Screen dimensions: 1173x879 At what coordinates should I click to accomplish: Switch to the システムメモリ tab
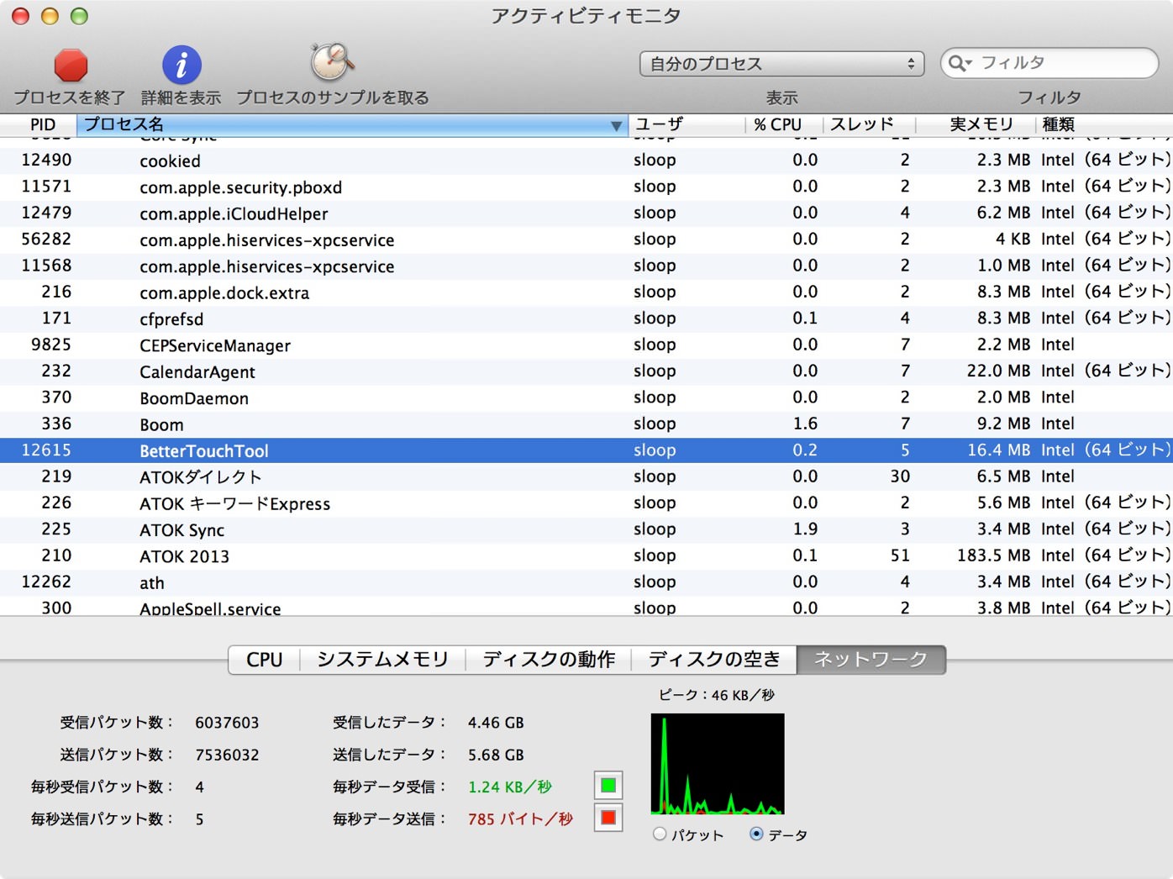click(x=382, y=660)
